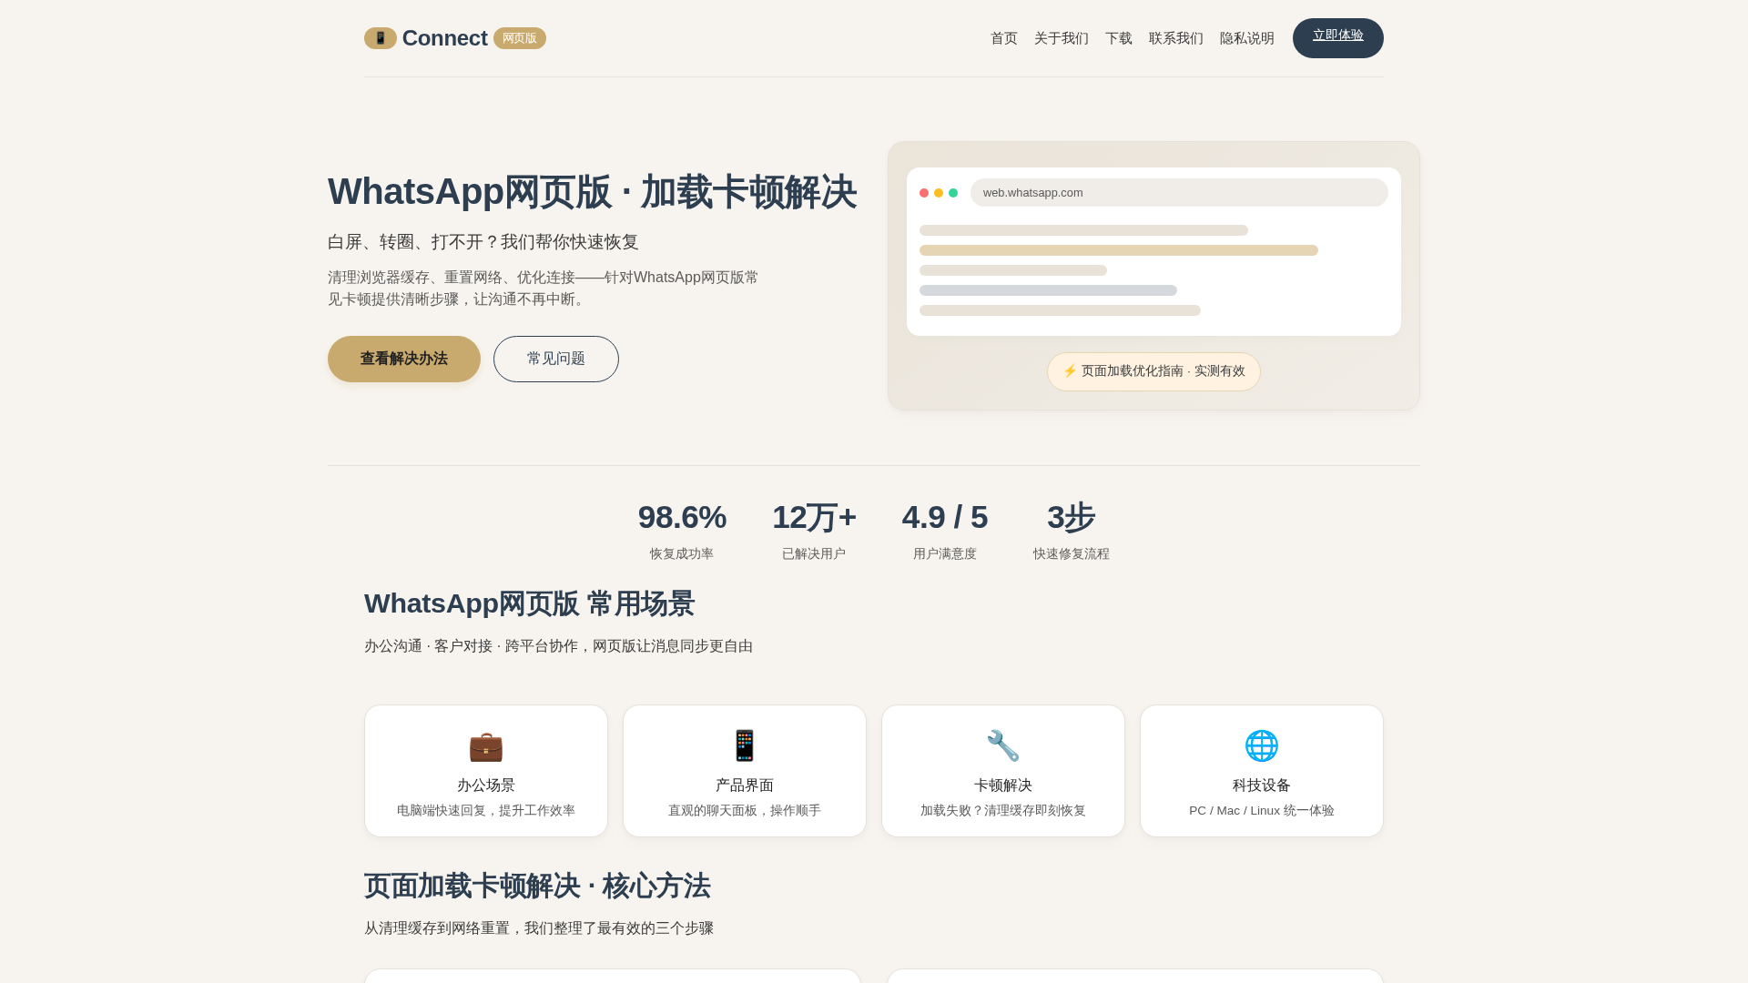Image resolution: width=1748 pixels, height=983 pixels.
Task: Click text 加载失败？清理缓存即刻恢复
Action: tap(1003, 810)
